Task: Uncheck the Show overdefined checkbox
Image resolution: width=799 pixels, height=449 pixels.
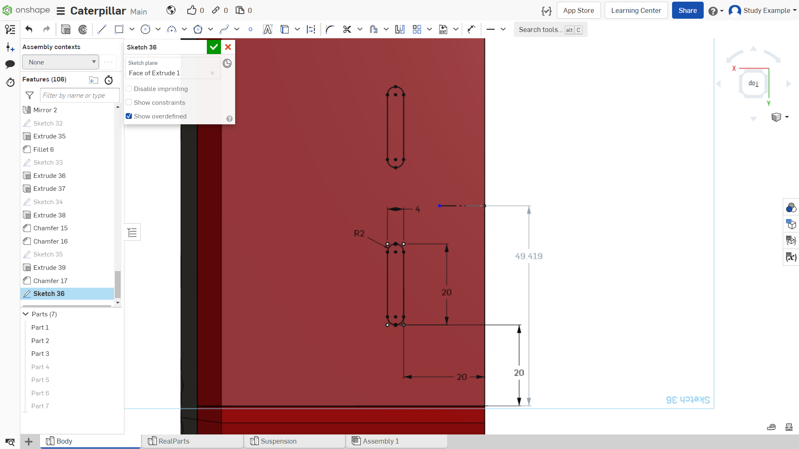Action: (129, 116)
